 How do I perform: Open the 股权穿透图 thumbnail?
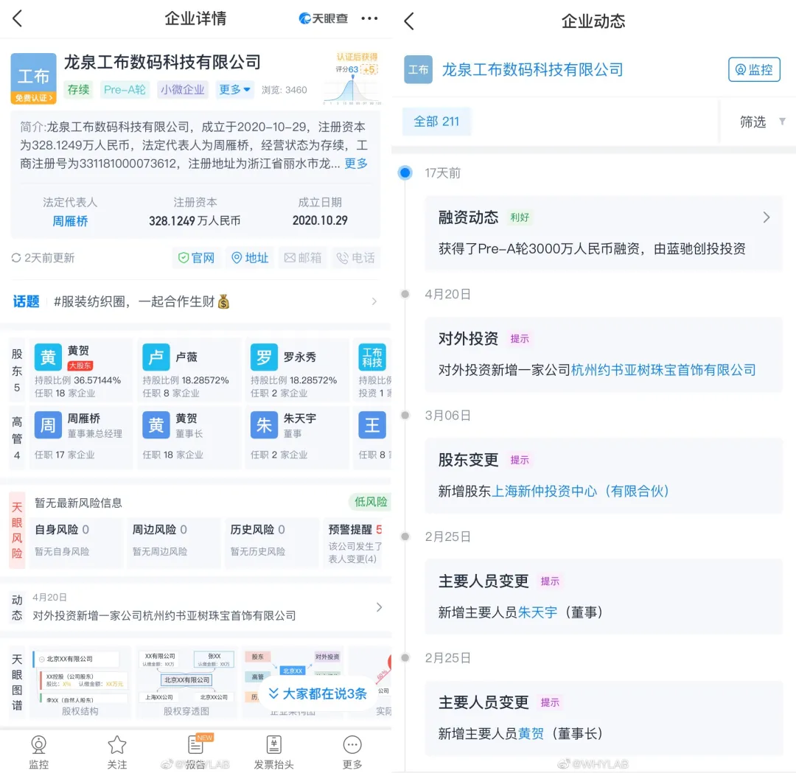(x=186, y=683)
